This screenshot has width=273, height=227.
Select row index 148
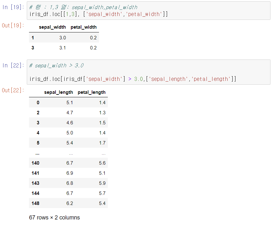(36, 203)
